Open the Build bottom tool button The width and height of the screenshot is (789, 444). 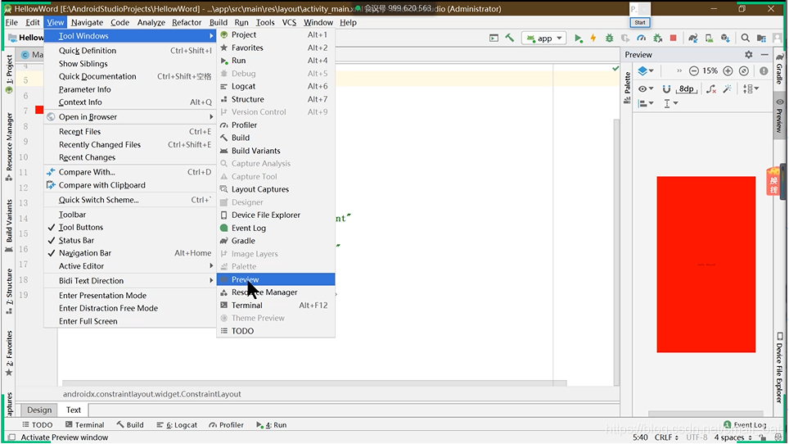tap(130, 425)
